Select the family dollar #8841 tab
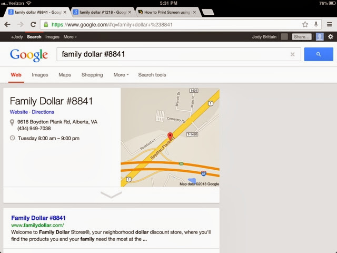337x253 pixels. click(36, 12)
